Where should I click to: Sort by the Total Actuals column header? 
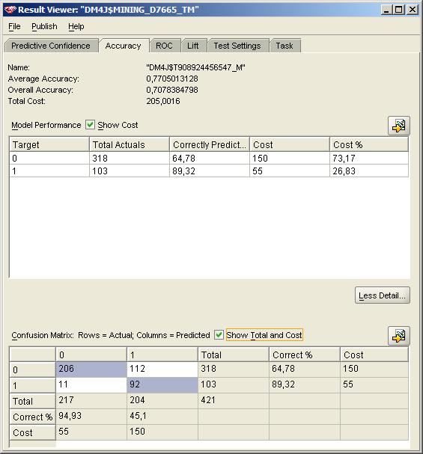click(x=130, y=144)
